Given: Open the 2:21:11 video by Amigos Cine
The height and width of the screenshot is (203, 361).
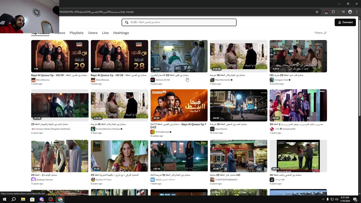Looking at the screenshot, I should coord(298,56).
